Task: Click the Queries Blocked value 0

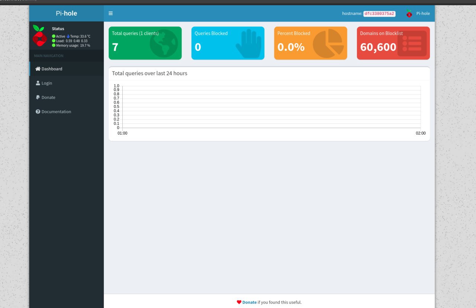Action: pos(198,47)
